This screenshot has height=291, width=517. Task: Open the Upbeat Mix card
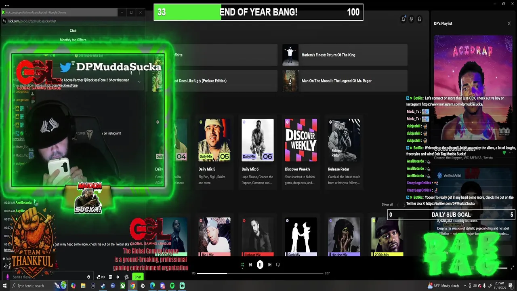(258, 237)
